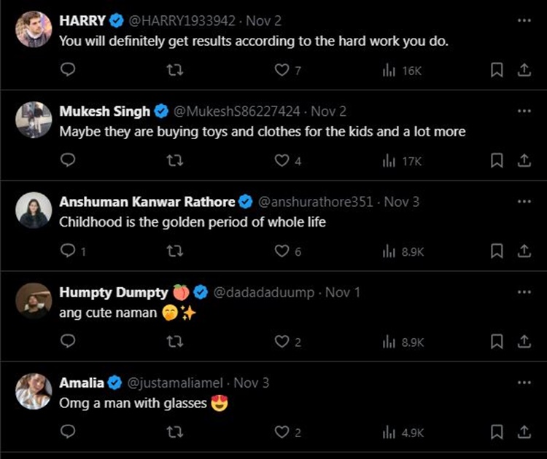This screenshot has width=547, height=459.
Task: Reply to HARRY's tweet
Action: (68, 70)
